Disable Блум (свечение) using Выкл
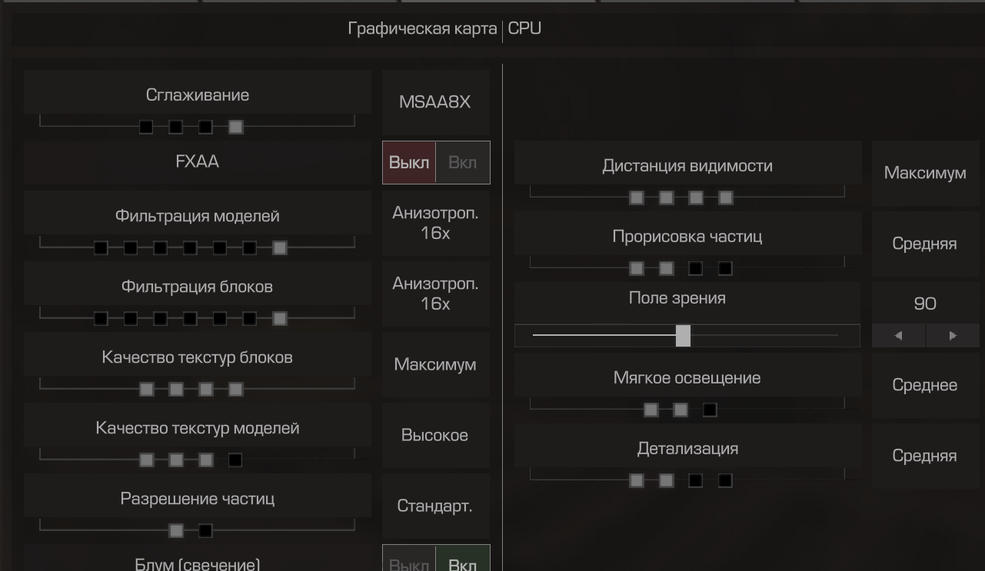Screen dimensions: 985x571 pos(409,563)
